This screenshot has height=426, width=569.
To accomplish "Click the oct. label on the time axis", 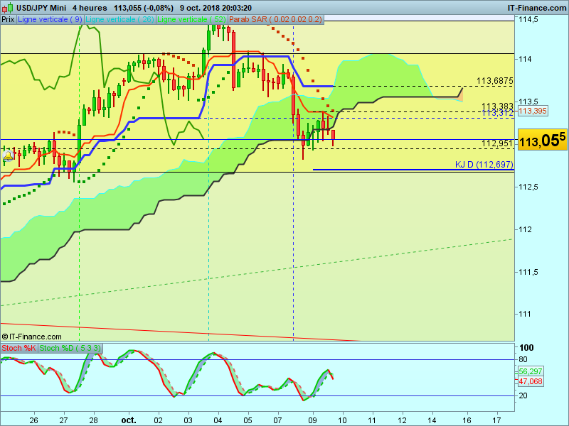I will click(129, 420).
